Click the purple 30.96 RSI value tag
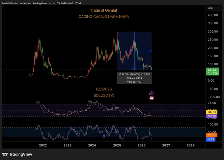The height and width of the screenshot is (160, 224). 212,116
